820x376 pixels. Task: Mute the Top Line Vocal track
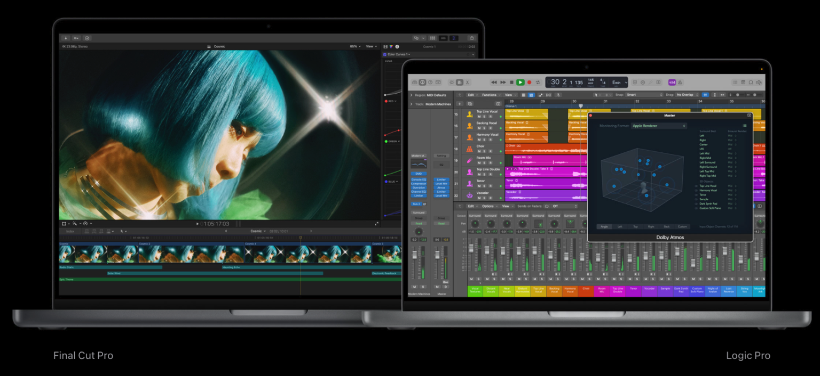tap(479, 115)
